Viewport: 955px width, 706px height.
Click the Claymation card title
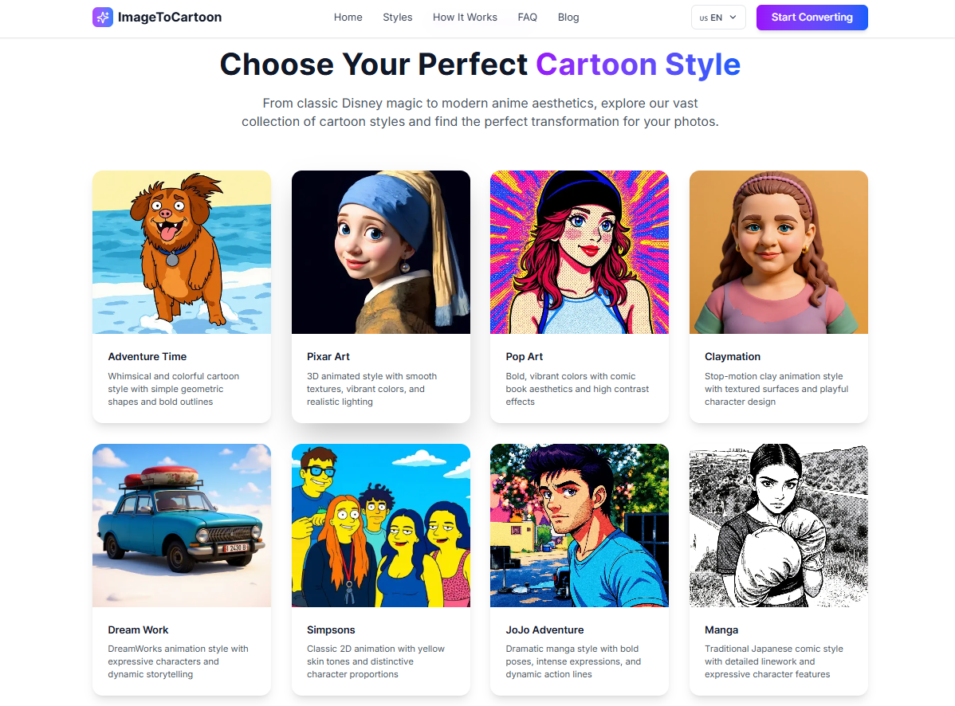[x=733, y=357]
